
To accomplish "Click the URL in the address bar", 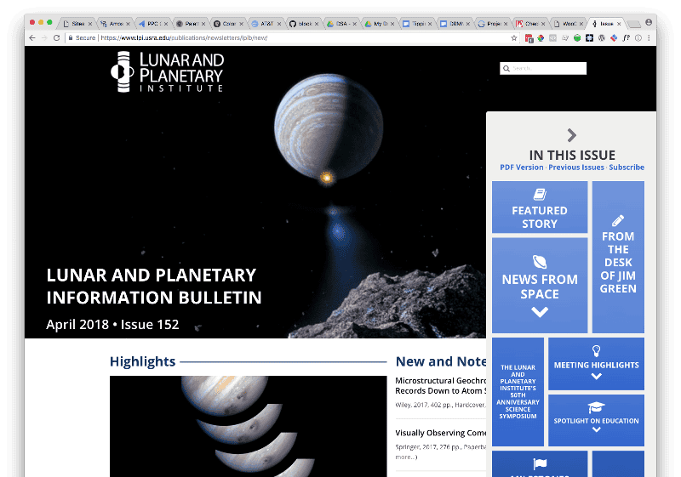I will click(184, 37).
